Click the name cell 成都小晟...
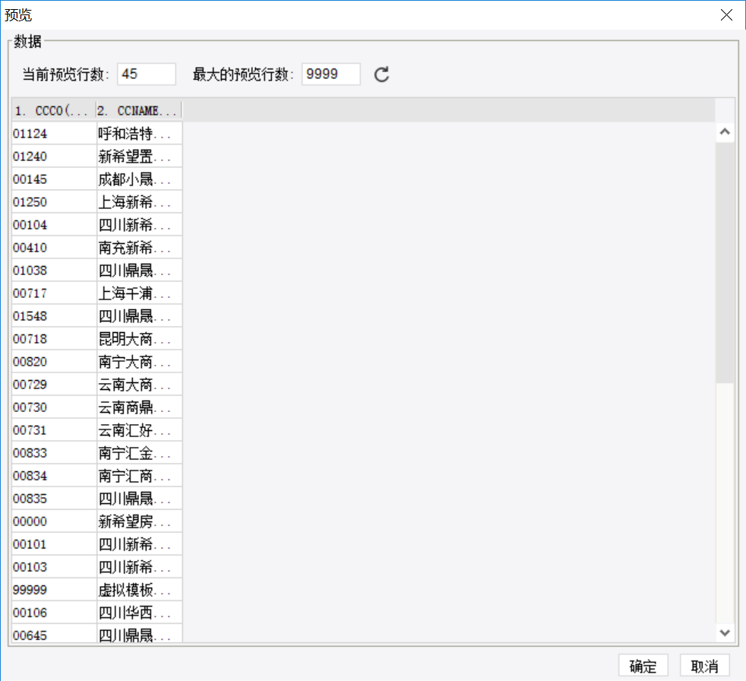This screenshot has height=681, width=746. click(x=139, y=179)
